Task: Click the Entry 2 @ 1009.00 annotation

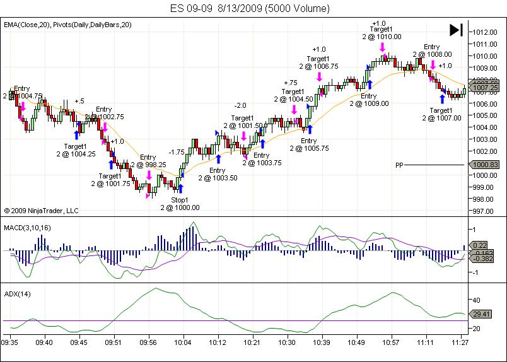Action: pyautogui.click(x=369, y=100)
